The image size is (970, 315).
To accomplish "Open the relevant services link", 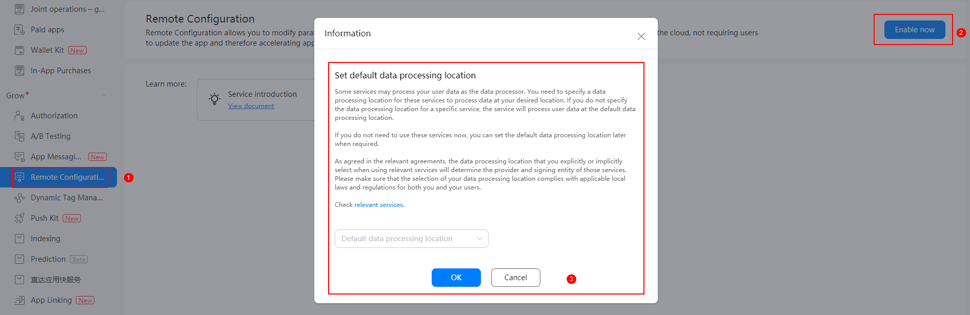I will click(x=378, y=205).
